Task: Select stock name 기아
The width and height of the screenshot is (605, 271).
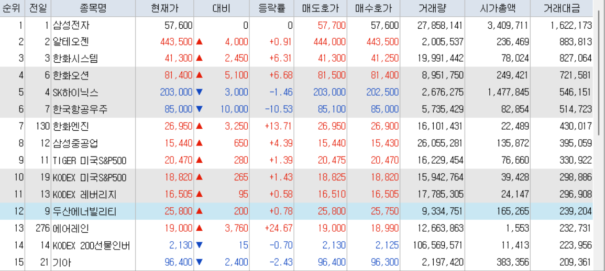Action: coord(62,263)
